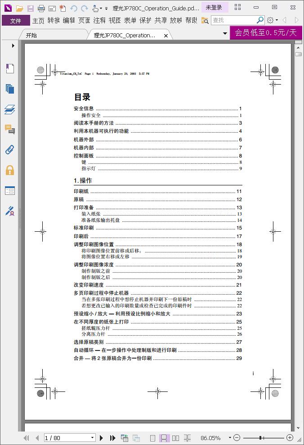Select the 理光JP780C_Operation document tab
Image resolution: width=304 pixels, height=445 pixels.
coord(124,36)
